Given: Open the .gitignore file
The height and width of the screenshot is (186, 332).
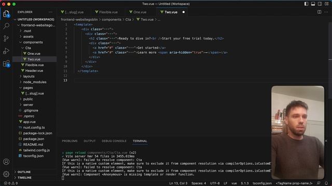Looking at the screenshot, I should [x=34, y=110].
